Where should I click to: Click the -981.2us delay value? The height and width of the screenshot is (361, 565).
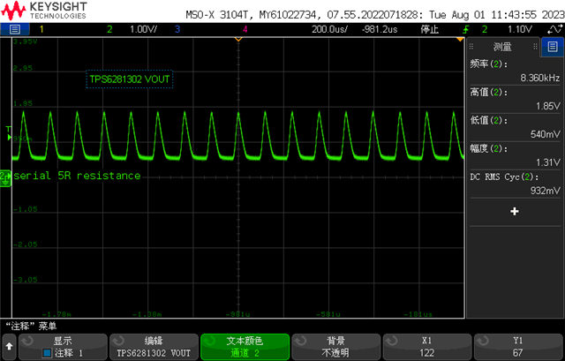point(380,29)
